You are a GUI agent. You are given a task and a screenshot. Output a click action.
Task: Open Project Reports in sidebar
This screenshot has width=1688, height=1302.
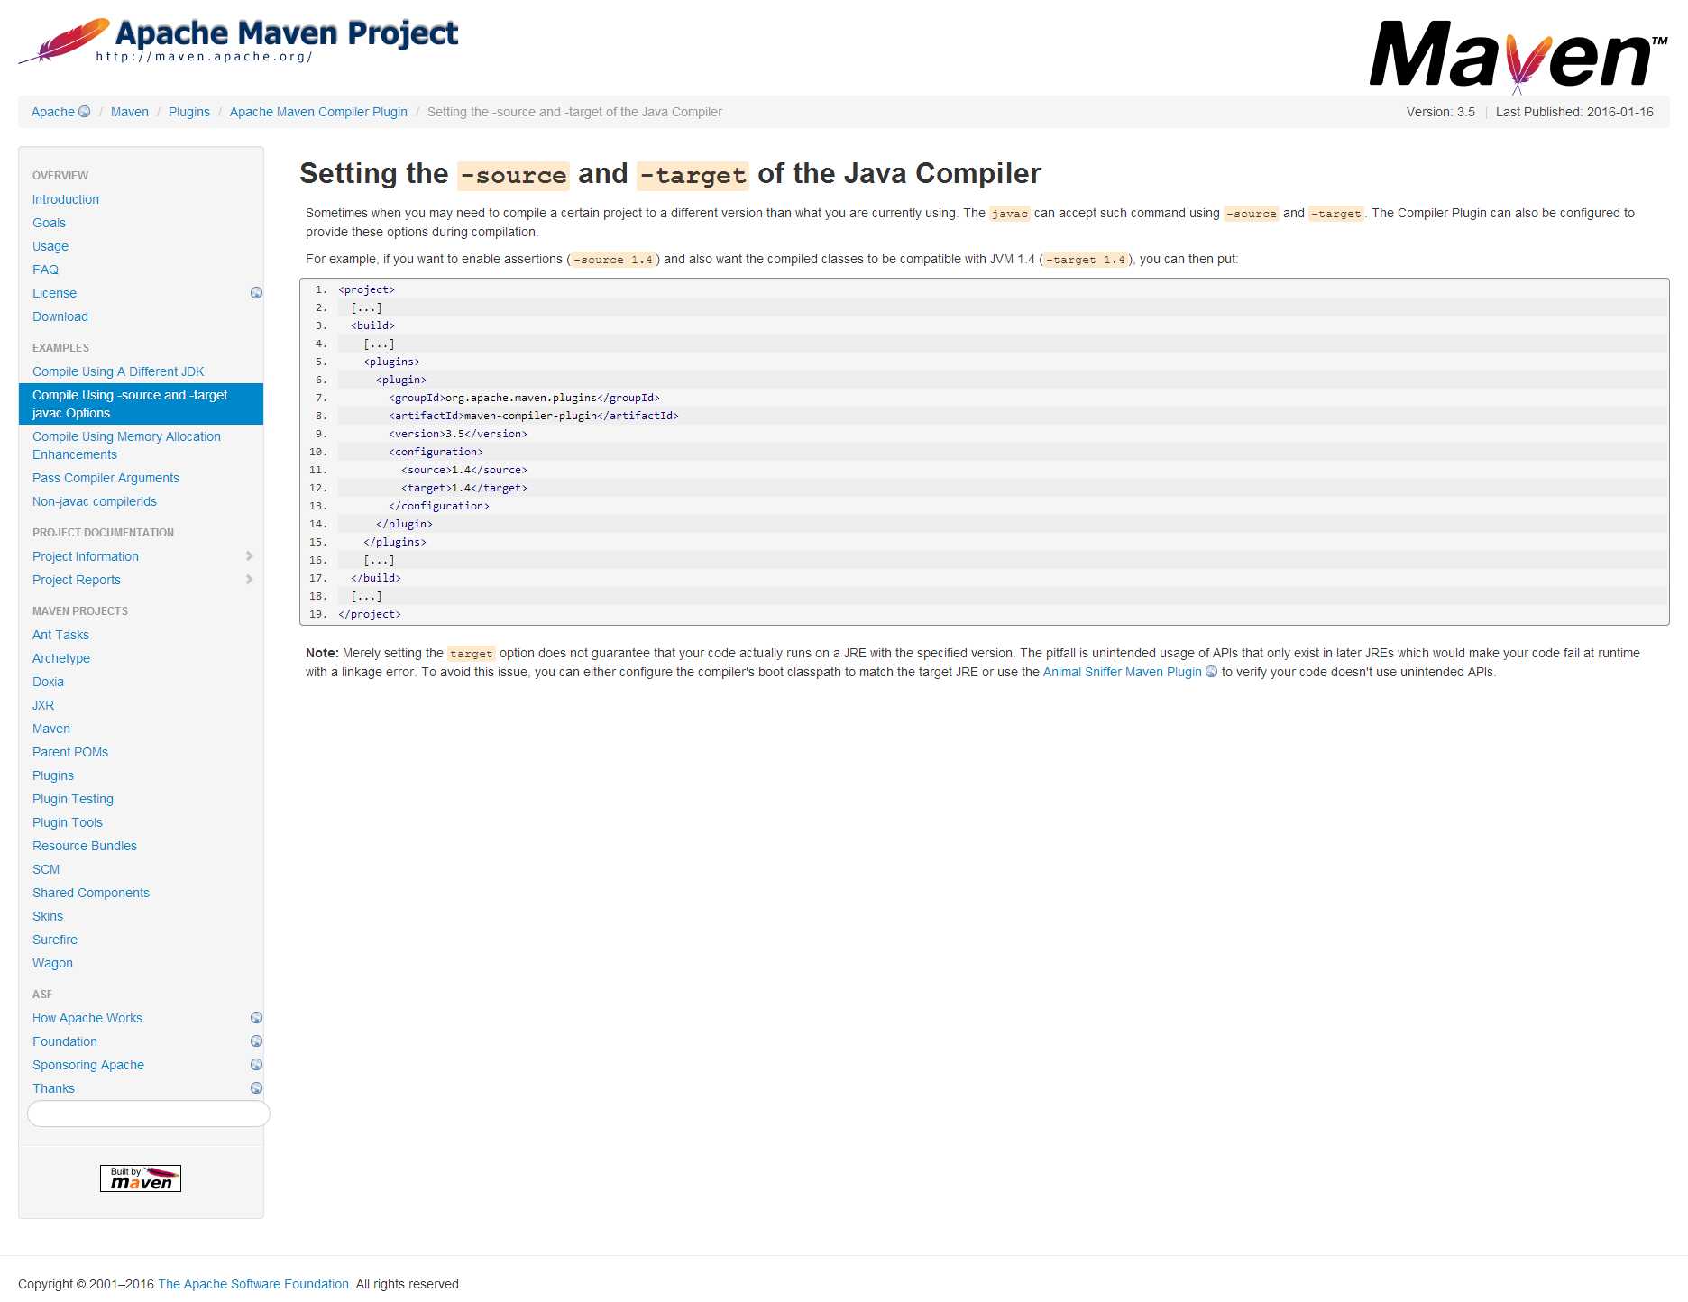[77, 580]
